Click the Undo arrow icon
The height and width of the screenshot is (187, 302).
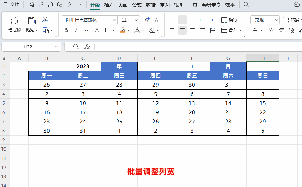[x=69, y=4]
